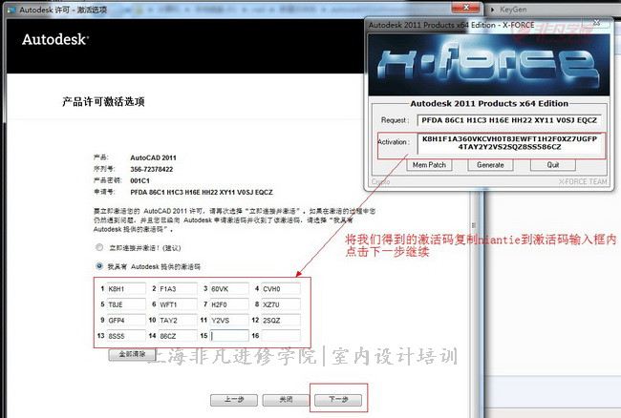This screenshot has width=621, height=418.
Task: Close the Autodesk 许可 window
Action: point(466,8)
